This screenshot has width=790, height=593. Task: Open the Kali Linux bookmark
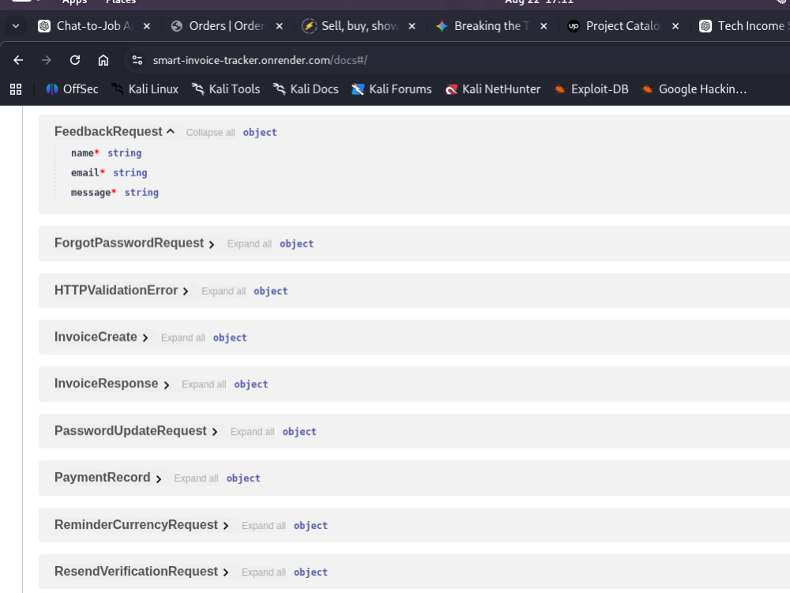(145, 89)
